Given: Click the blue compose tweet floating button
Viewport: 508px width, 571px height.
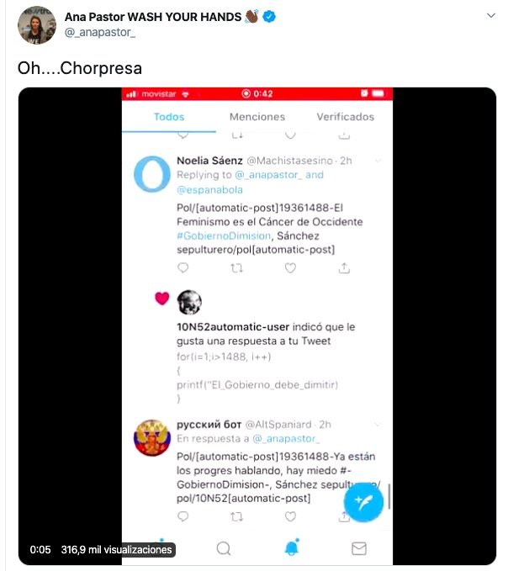Looking at the screenshot, I should [x=363, y=502].
